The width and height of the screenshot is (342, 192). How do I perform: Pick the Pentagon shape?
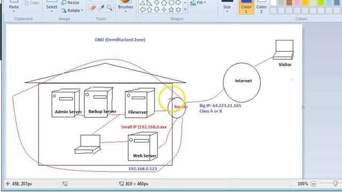click(164, 3)
